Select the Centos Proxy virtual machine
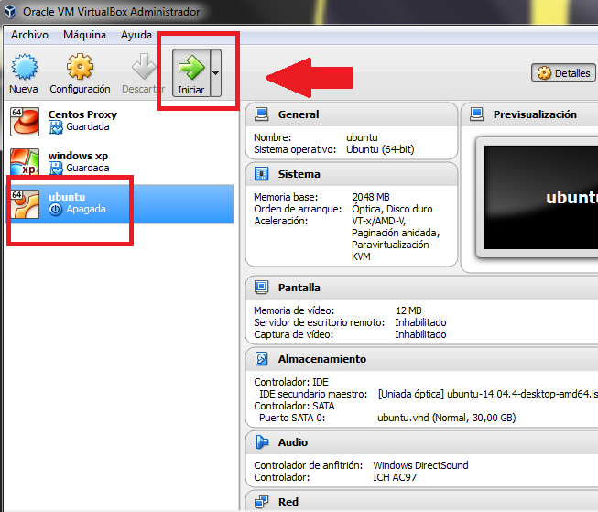This screenshot has height=512, width=598. (x=120, y=121)
